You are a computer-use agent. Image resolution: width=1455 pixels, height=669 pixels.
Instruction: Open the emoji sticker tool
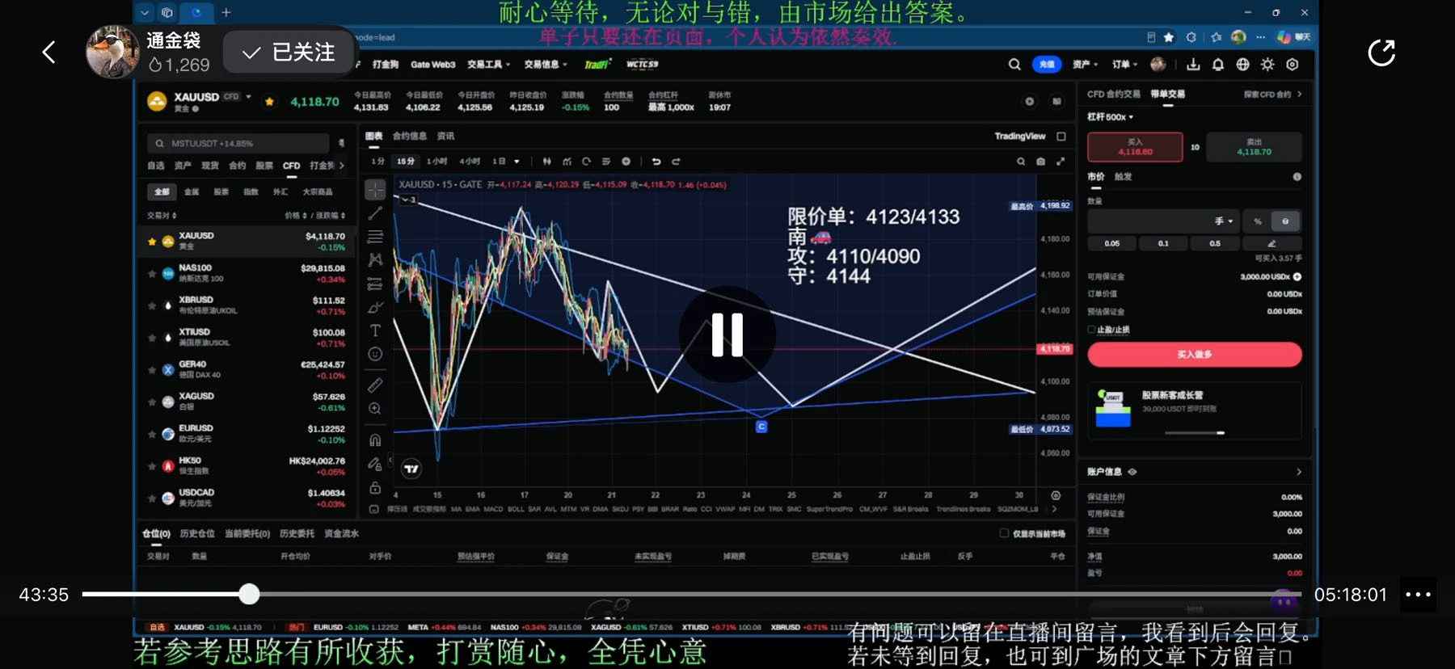pos(375,354)
